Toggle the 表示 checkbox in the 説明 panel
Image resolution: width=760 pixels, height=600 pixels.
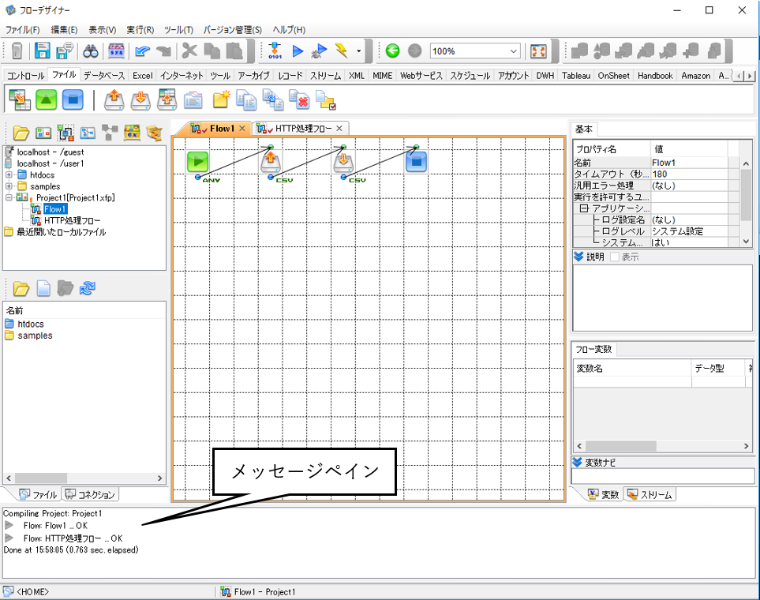pos(615,257)
